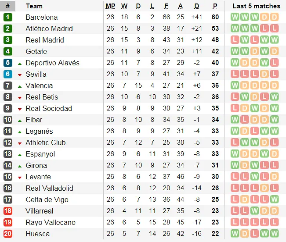Sort by the P points column header
Screen dimensions: 286x242
point(215,6)
